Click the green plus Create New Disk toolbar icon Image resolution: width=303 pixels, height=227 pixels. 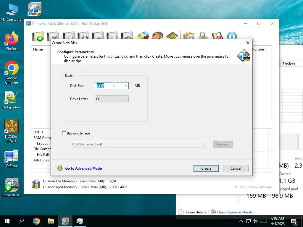coord(38,36)
